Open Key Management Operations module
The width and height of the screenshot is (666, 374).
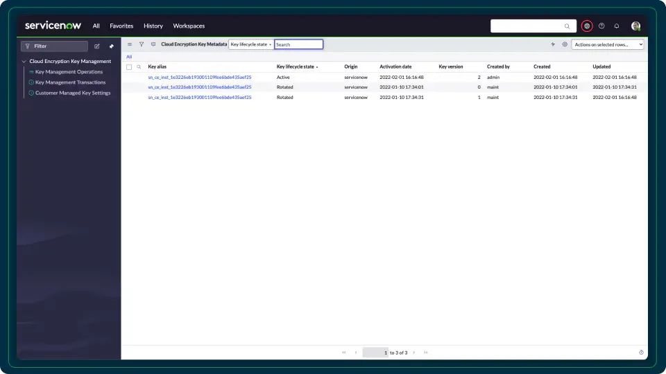coord(69,71)
